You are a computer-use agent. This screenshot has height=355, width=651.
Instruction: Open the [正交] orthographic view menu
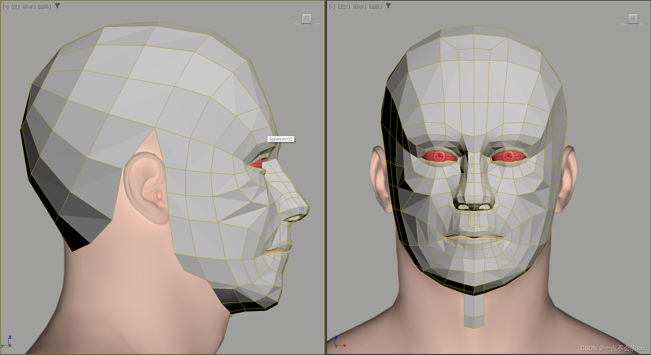(344, 6)
